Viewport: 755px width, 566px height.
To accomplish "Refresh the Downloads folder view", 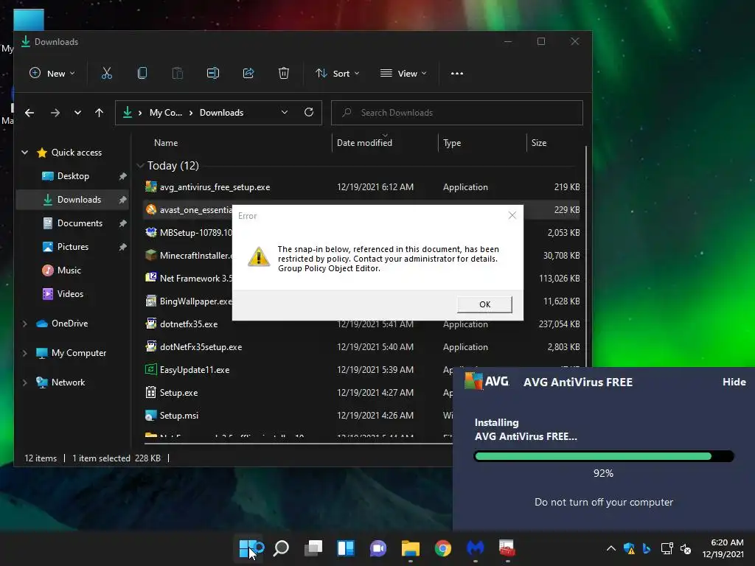I will 309,112.
